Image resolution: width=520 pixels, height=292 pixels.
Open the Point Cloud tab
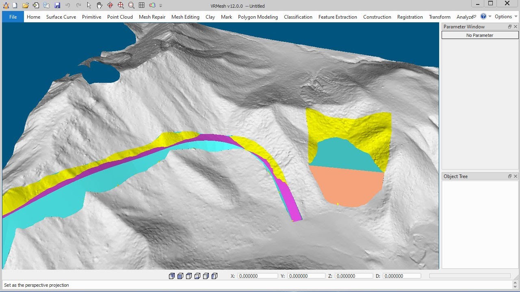click(x=120, y=17)
